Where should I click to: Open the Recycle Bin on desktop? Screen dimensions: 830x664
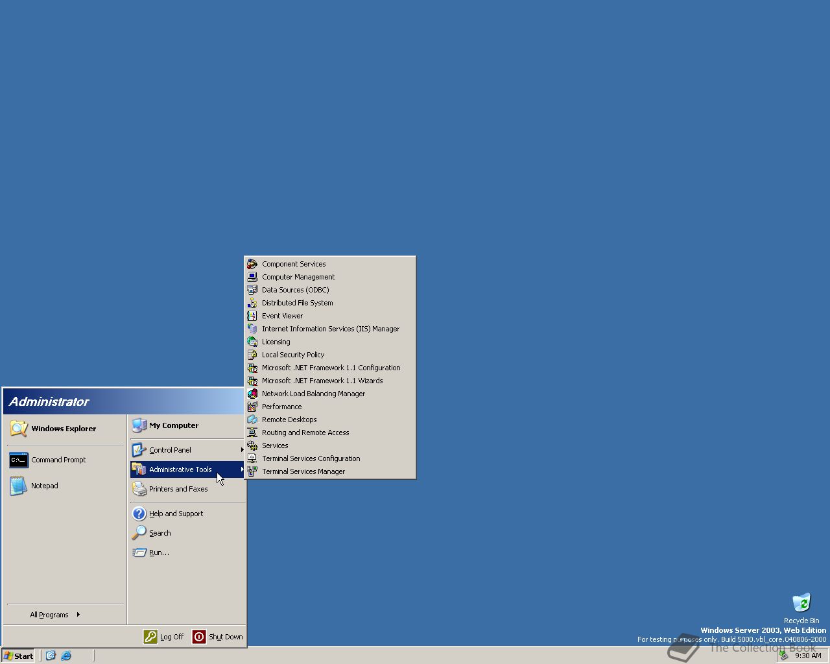(801, 608)
